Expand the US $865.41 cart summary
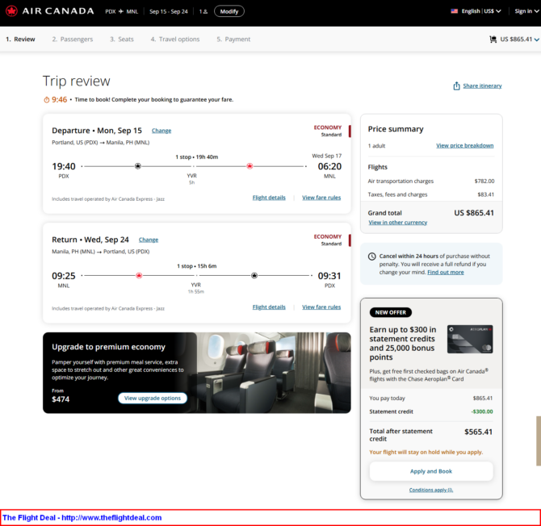The width and height of the screenshot is (541, 526). (x=514, y=40)
